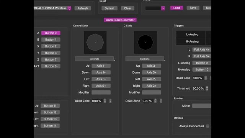Click C Stick Down mapping Axis 3+
This screenshot has width=245, height=138.
[152, 72]
